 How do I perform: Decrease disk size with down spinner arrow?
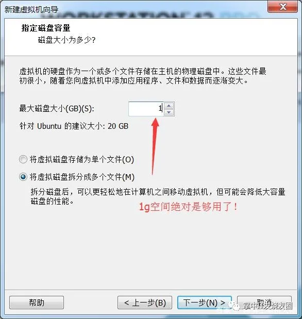pyautogui.click(x=169, y=112)
